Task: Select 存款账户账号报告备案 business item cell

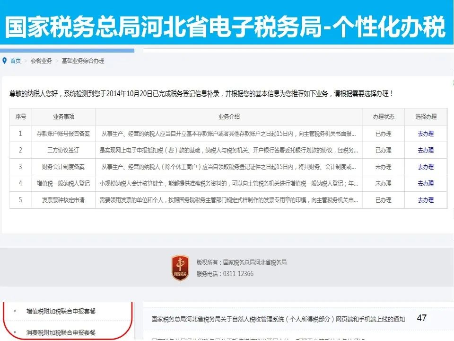Action: click(x=63, y=134)
